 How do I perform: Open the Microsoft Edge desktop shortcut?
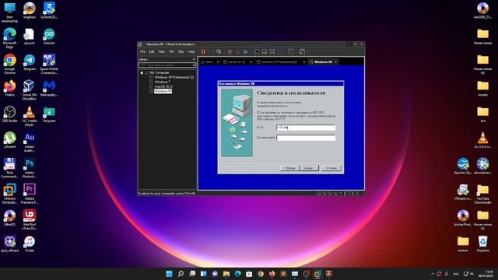coord(9,38)
